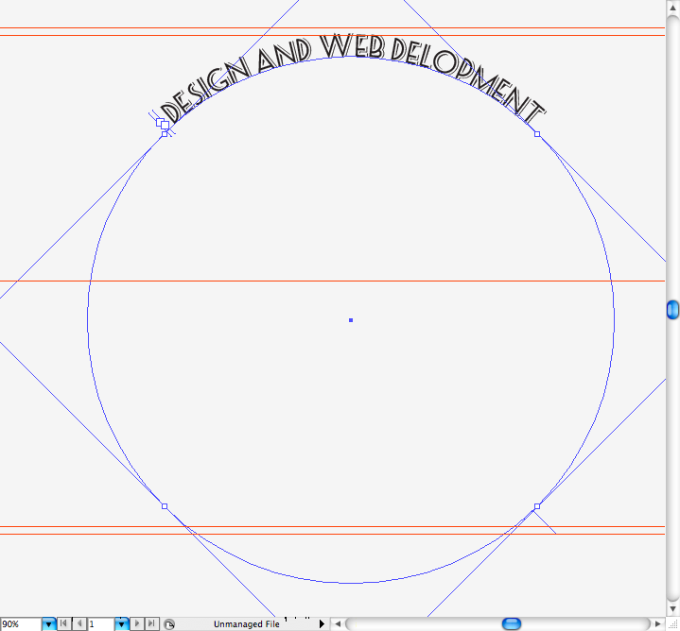The image size is (680, 631).
Task: Select the bottom-left anchor point on circle
Action: [x=165, y=506]
